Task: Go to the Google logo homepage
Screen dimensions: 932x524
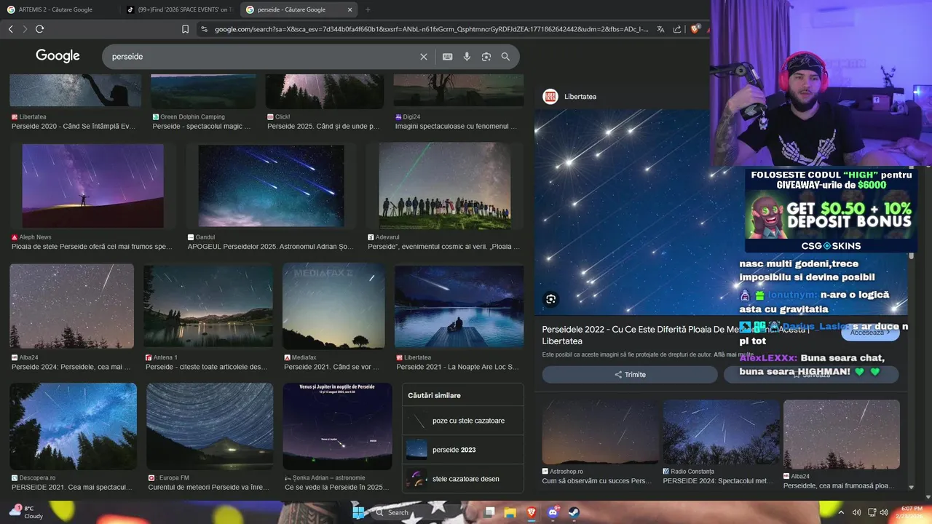Action: [58, 56]
